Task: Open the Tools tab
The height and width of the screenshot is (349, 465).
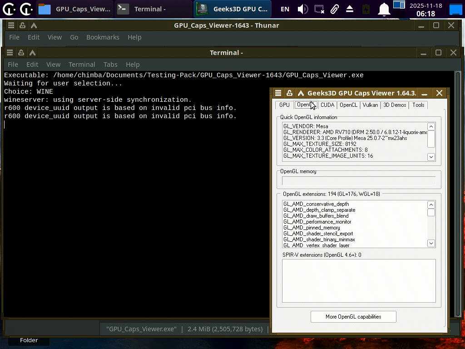Action: 418,105
